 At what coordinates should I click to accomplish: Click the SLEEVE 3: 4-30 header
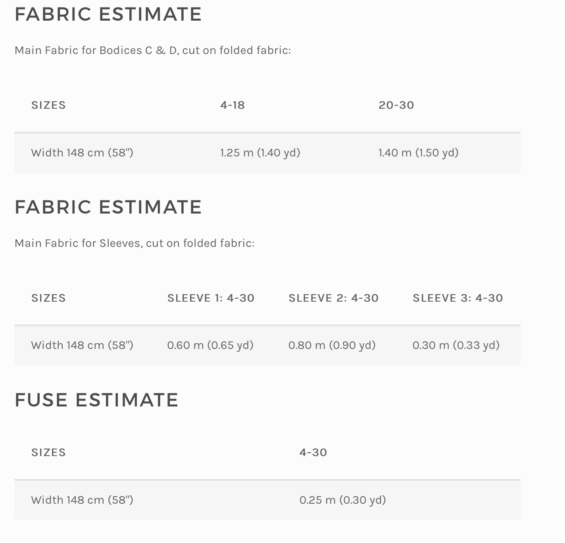(x=458, y=298)
